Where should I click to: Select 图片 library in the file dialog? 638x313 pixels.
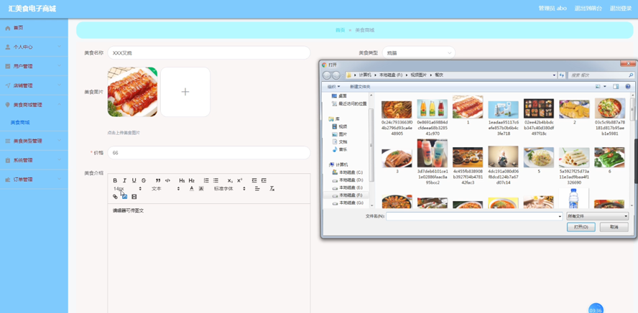339,134
